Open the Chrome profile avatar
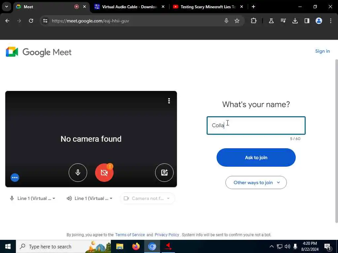 (319, 21)
